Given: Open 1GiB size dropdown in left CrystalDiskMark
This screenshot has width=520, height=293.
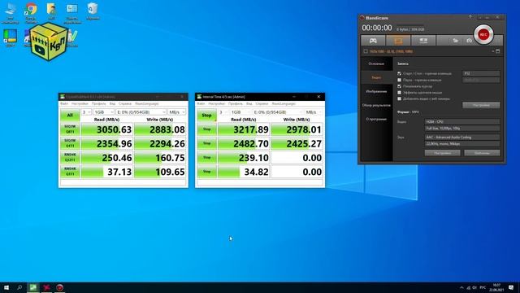Looking at the screenshot, I should (x=103, y=112).
